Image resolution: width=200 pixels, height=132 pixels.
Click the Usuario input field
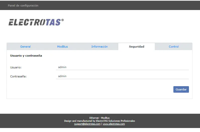[122, 67]
